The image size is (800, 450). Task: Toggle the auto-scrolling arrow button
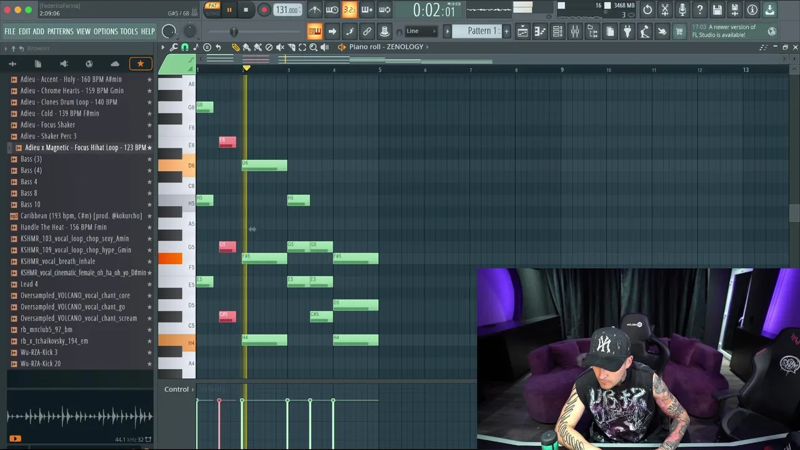point(332,31)
